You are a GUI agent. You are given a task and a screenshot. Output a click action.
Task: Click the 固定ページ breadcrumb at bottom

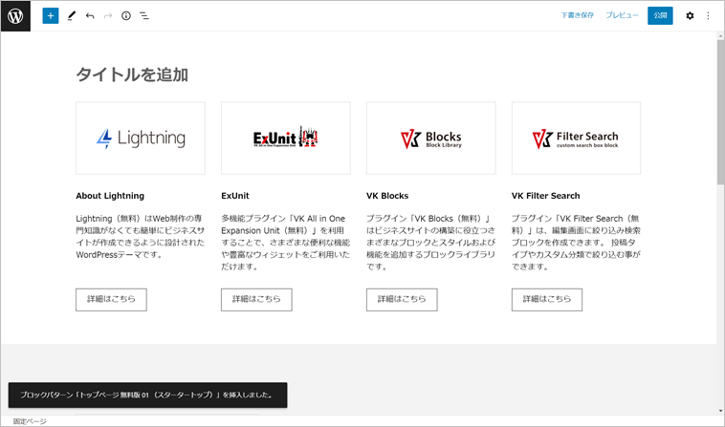tap(29, 421)
